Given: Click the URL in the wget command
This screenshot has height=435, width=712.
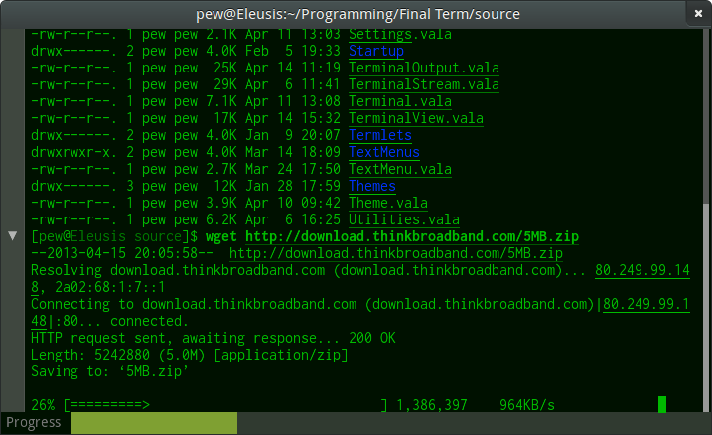Looking at the screenshot, I should tap(412, 236).
